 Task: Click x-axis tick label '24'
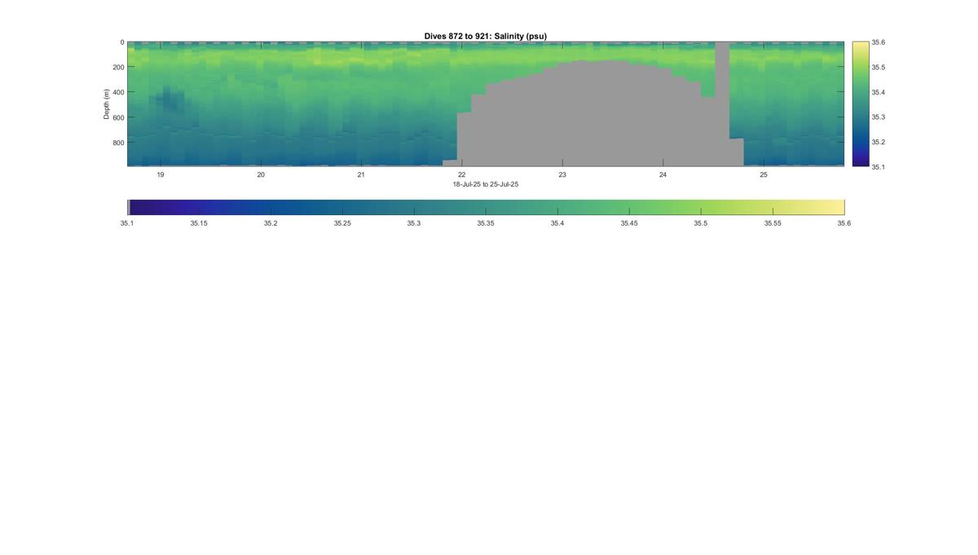[x=663, y=174]
